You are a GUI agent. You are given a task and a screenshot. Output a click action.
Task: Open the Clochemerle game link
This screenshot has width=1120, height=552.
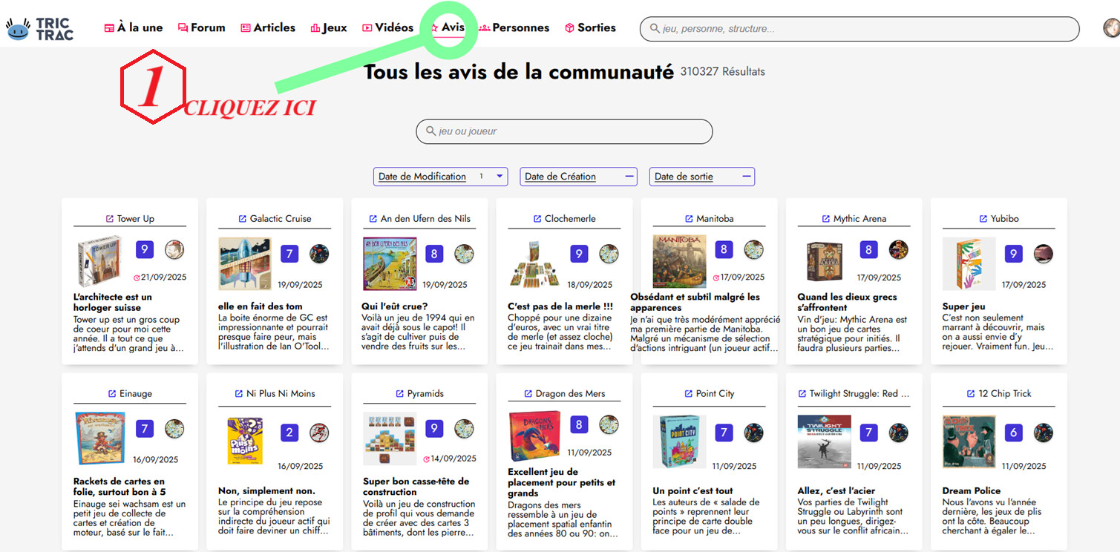pyautogui.click(x=564, y=219)
